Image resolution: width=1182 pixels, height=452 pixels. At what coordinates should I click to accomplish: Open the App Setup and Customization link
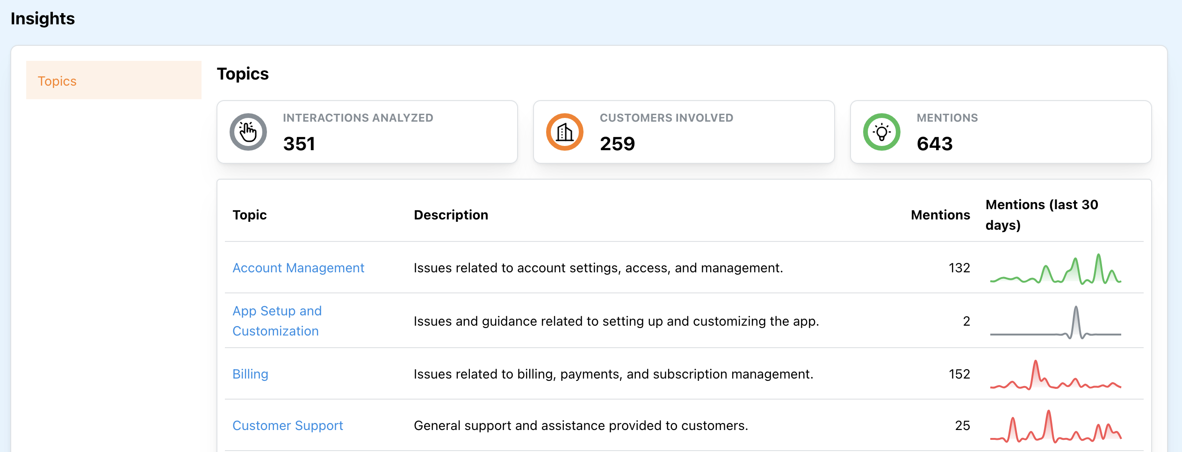point(277,321)
